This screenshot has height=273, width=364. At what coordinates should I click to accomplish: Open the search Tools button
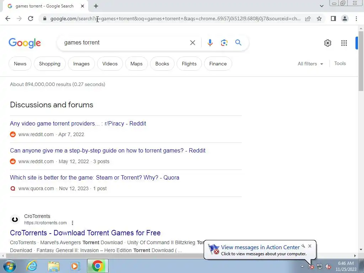click(340, 63)
